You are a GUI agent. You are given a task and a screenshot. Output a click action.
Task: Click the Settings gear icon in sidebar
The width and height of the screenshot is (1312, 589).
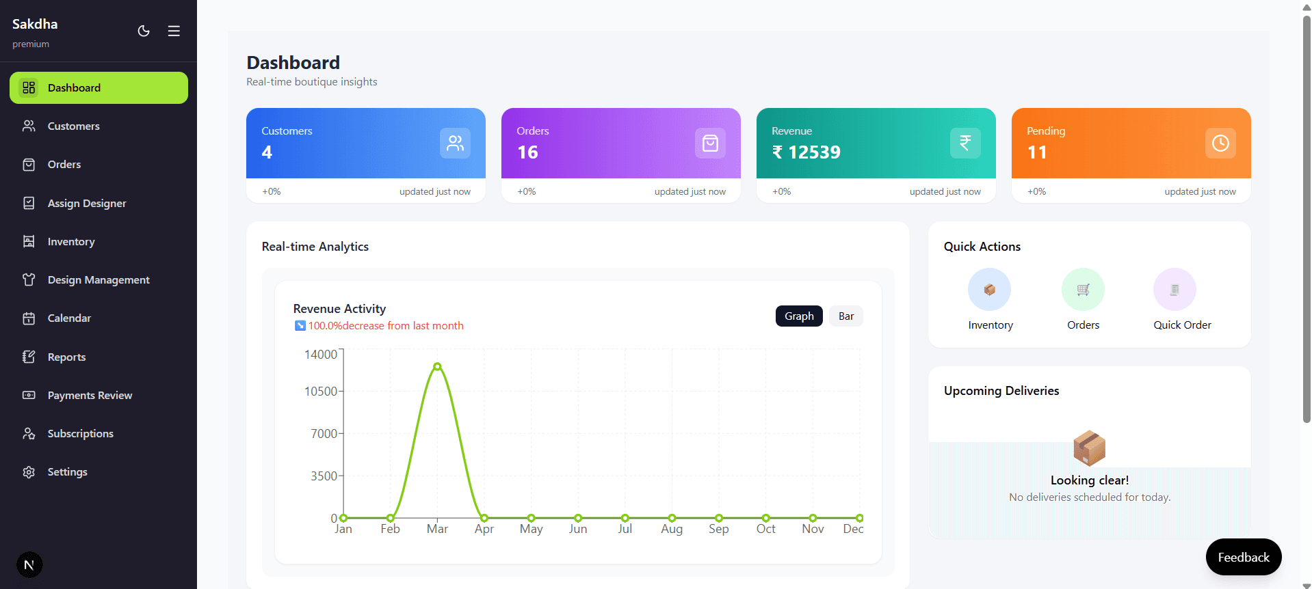point(29,471)
